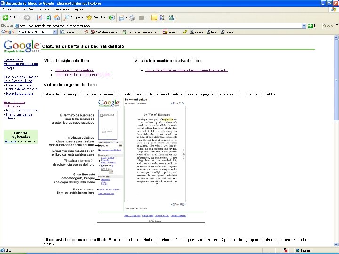Open the 'Acerca de la Búsqueda de libros' link
The height and width of the screenshot is (254, 339).
[x=21, y=63]
